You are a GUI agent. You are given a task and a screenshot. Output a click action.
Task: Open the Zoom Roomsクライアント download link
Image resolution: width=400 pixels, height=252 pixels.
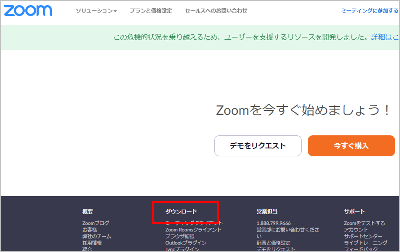tap(194, 230)
